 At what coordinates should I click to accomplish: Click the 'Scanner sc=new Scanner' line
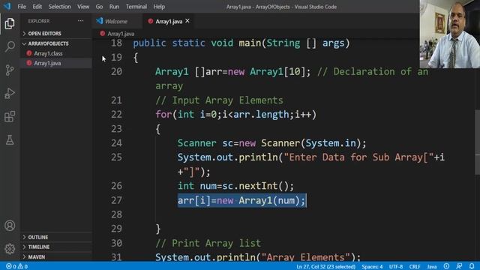[x=271, y=143]
